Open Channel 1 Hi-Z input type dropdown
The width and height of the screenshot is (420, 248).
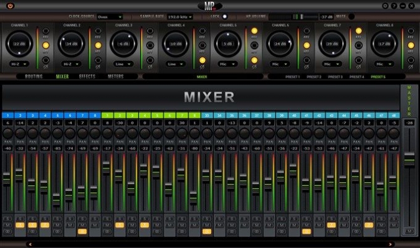click(x=19, y=64)
